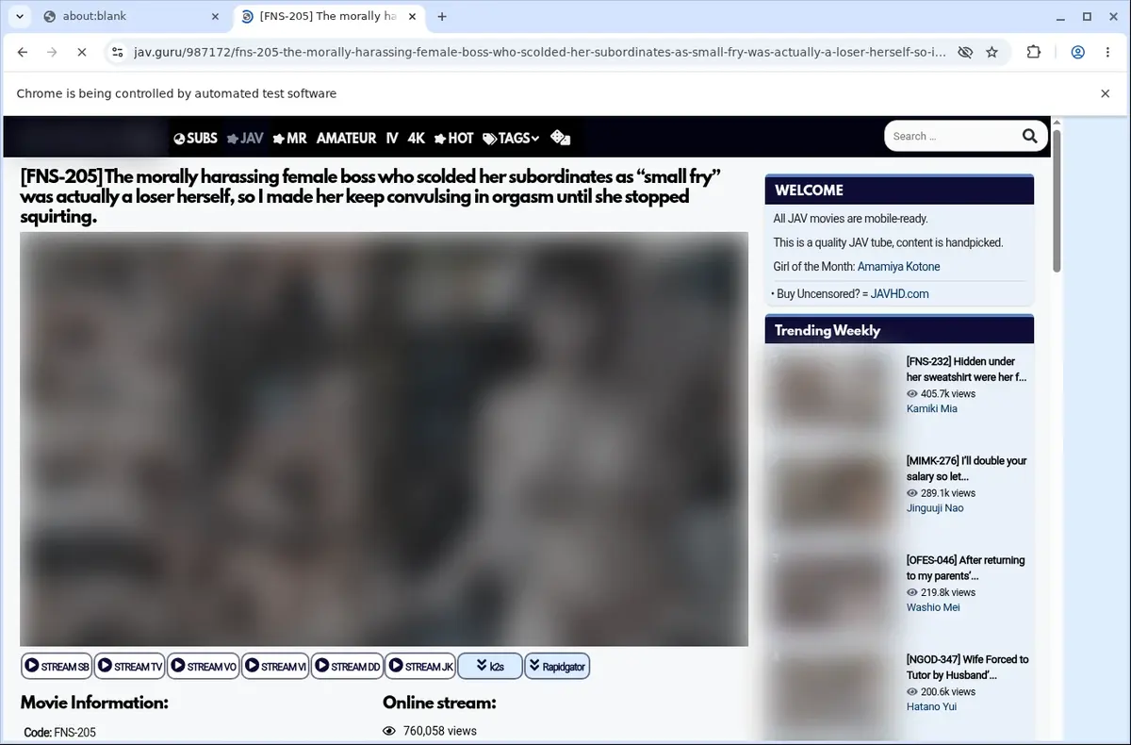Image resolution: width=1131 pixels, height=745 pixels.
Task: Bookmark this page with the star
Action: tap(992, 53)
